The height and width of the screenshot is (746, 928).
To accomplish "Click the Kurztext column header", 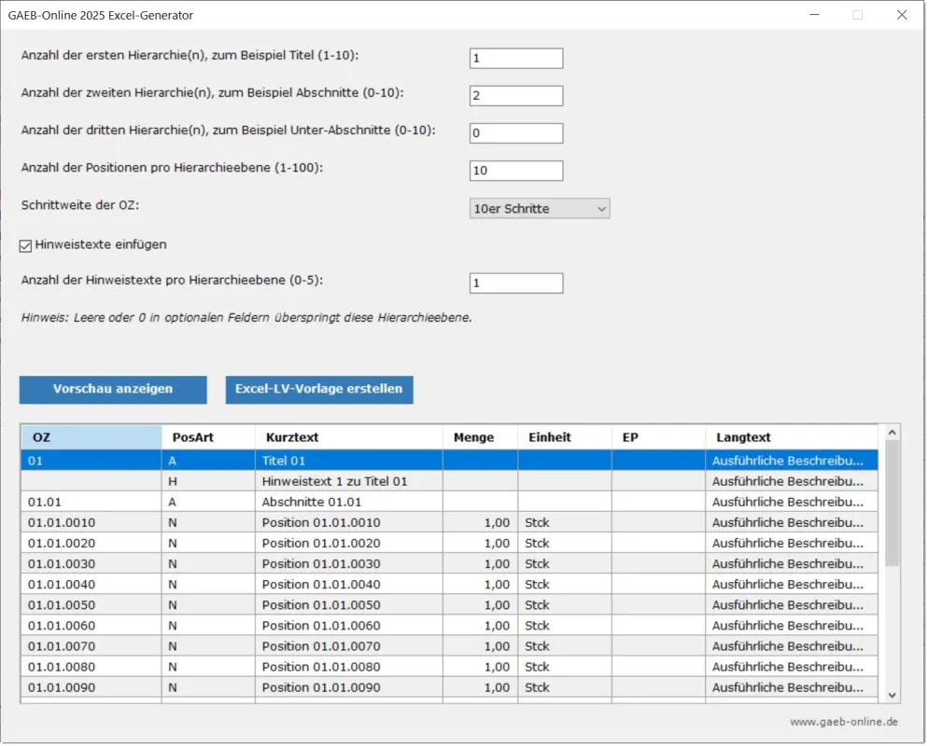I will tap(349, 437).
